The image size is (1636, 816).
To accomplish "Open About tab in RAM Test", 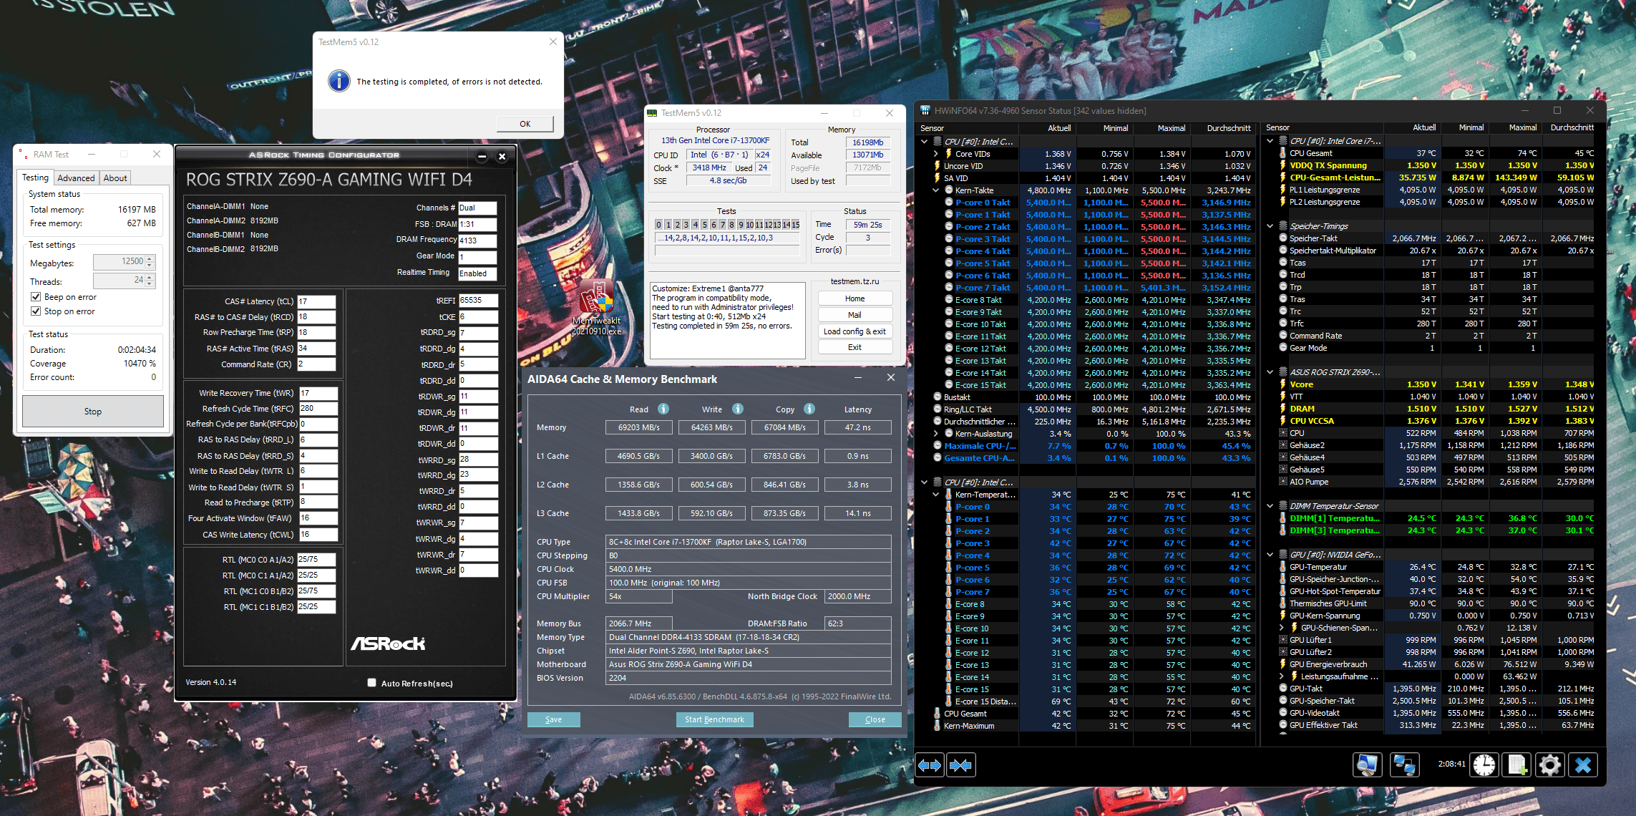I will 115,178.
